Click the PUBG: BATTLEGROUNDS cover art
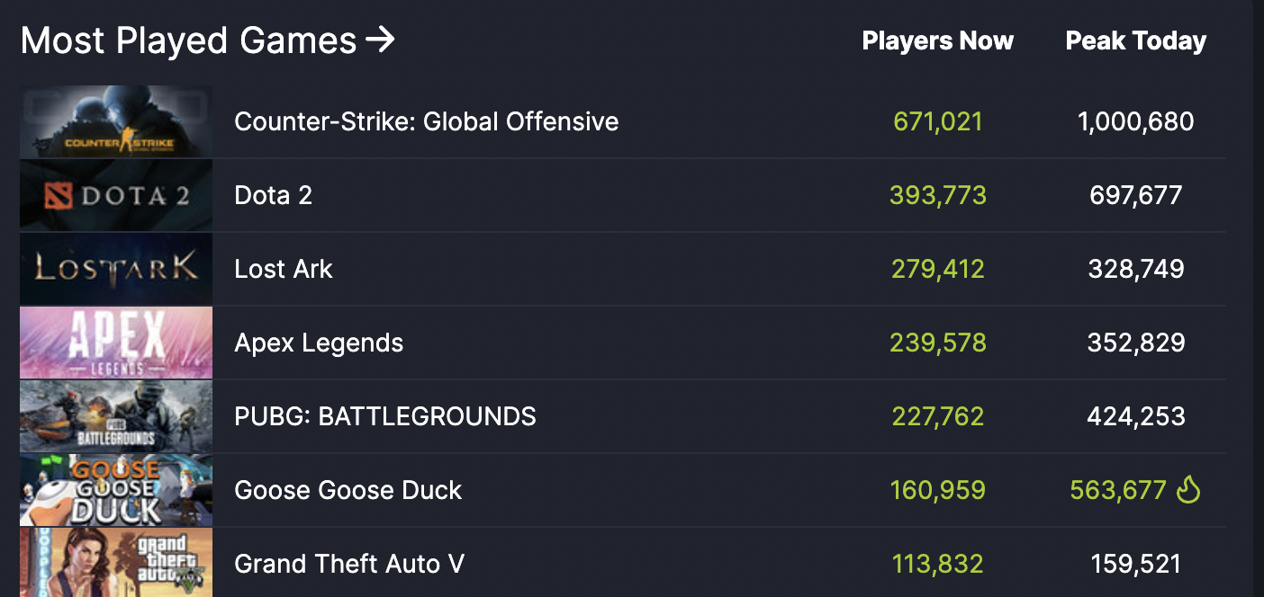 116,416
